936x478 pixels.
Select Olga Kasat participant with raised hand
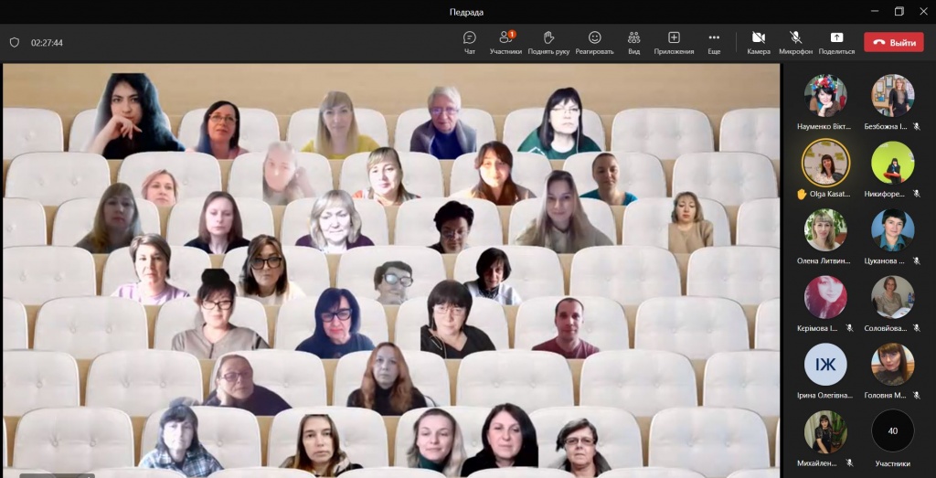[825, 164]
